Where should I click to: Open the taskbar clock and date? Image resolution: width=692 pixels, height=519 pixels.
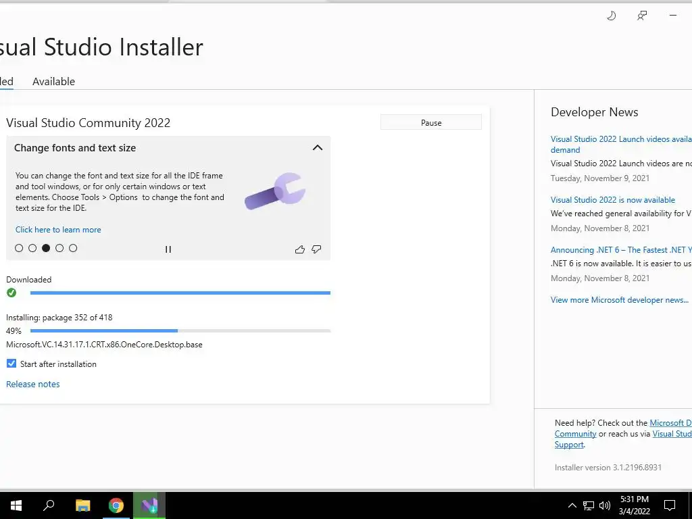pyautogui.click(x=634, y=505)
